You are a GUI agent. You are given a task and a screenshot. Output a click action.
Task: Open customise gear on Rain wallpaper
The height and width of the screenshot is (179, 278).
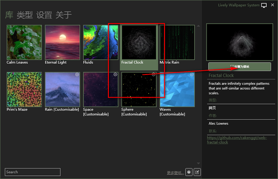point(77,74)
